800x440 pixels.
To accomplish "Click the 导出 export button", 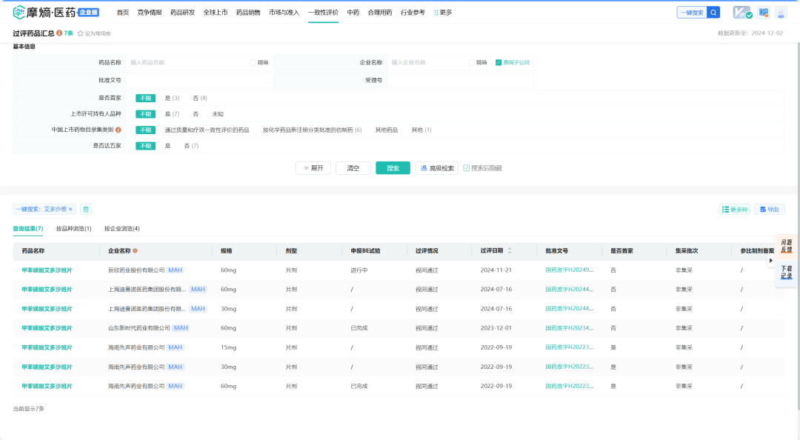I will (x=770, y=210).
